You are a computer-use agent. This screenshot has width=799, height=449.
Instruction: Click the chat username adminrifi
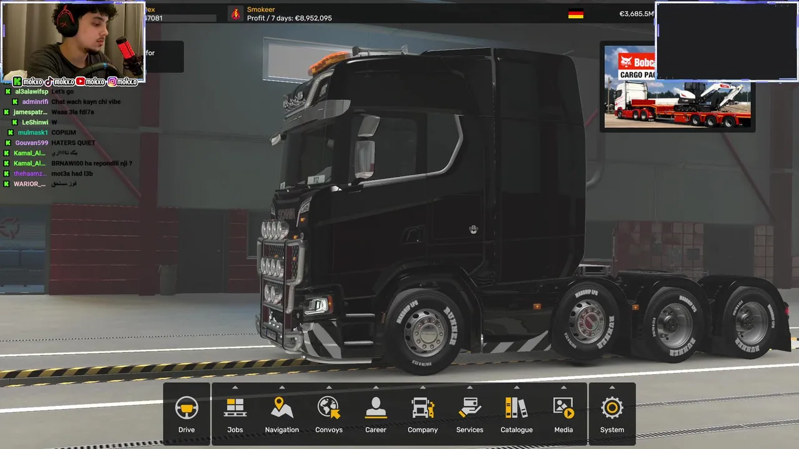pos(36,102)
